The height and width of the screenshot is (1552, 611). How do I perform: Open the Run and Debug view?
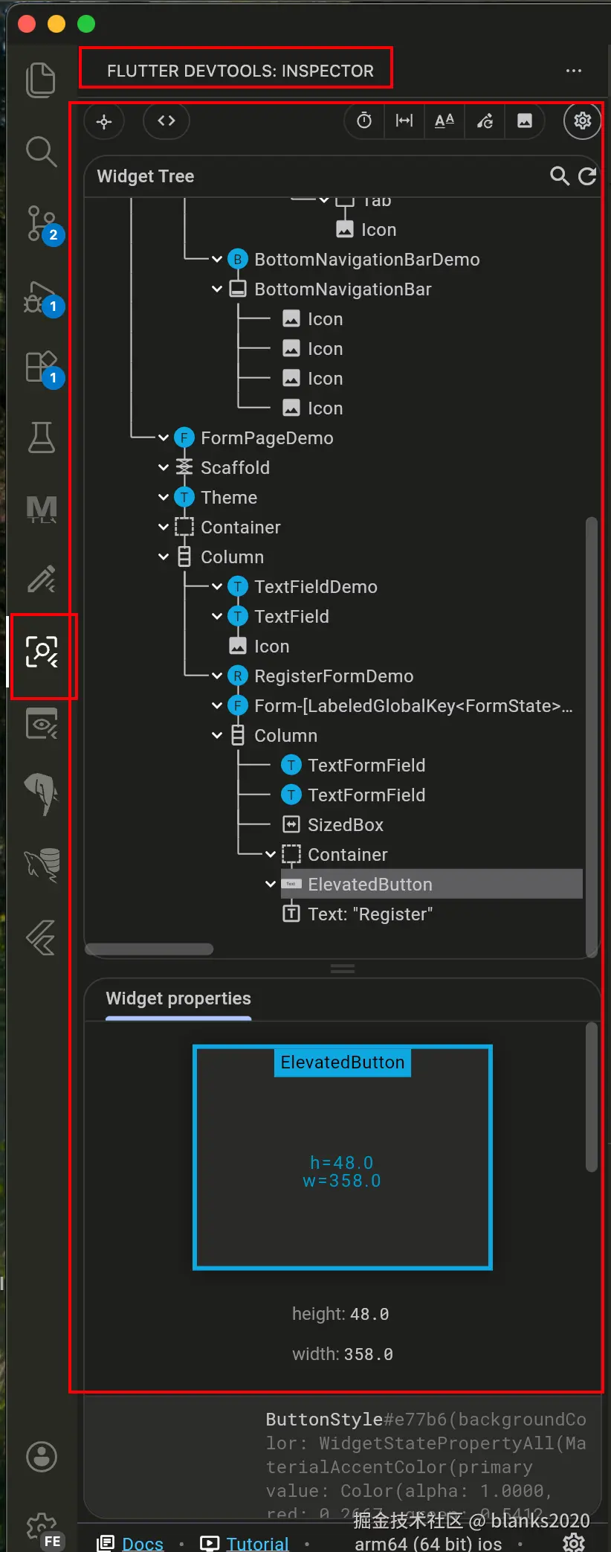tap(41, 297)
